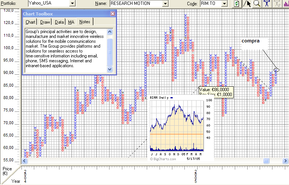The image size is (289, 185).
Task: Open the MA tab
Action: click(x=71, y=22)
